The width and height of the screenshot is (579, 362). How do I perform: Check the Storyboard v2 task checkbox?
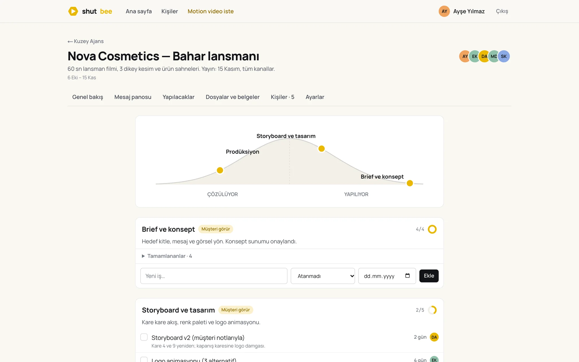pyautogui.click(x=144, y=337)
